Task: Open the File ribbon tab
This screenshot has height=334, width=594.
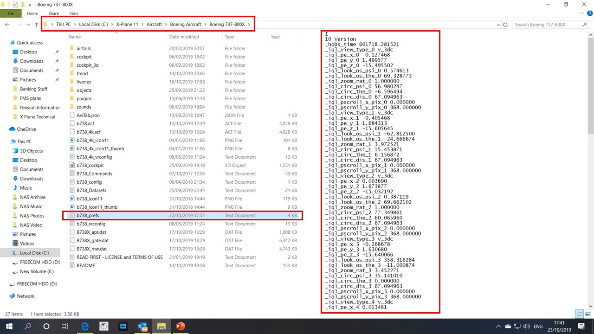Action: [11, 13]
